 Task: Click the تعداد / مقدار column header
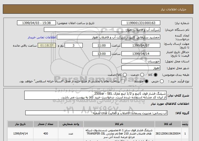click(46, 124)
